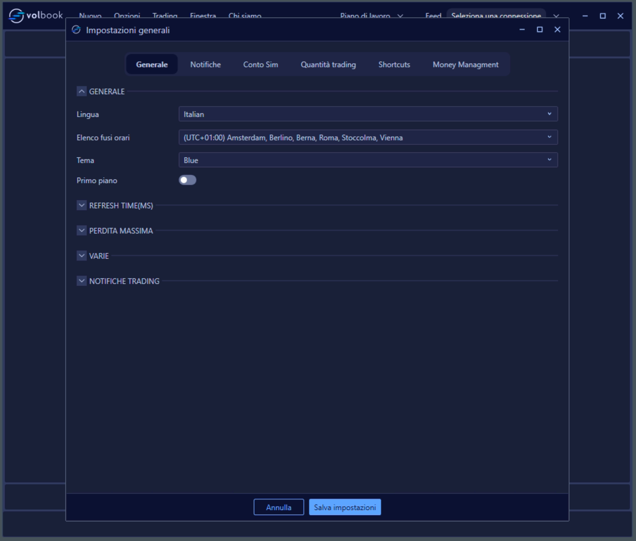Collapse the GENERALE section
The width and height of the screenshot is (636, 541).
pyautogui.click(x=81, y=91)
